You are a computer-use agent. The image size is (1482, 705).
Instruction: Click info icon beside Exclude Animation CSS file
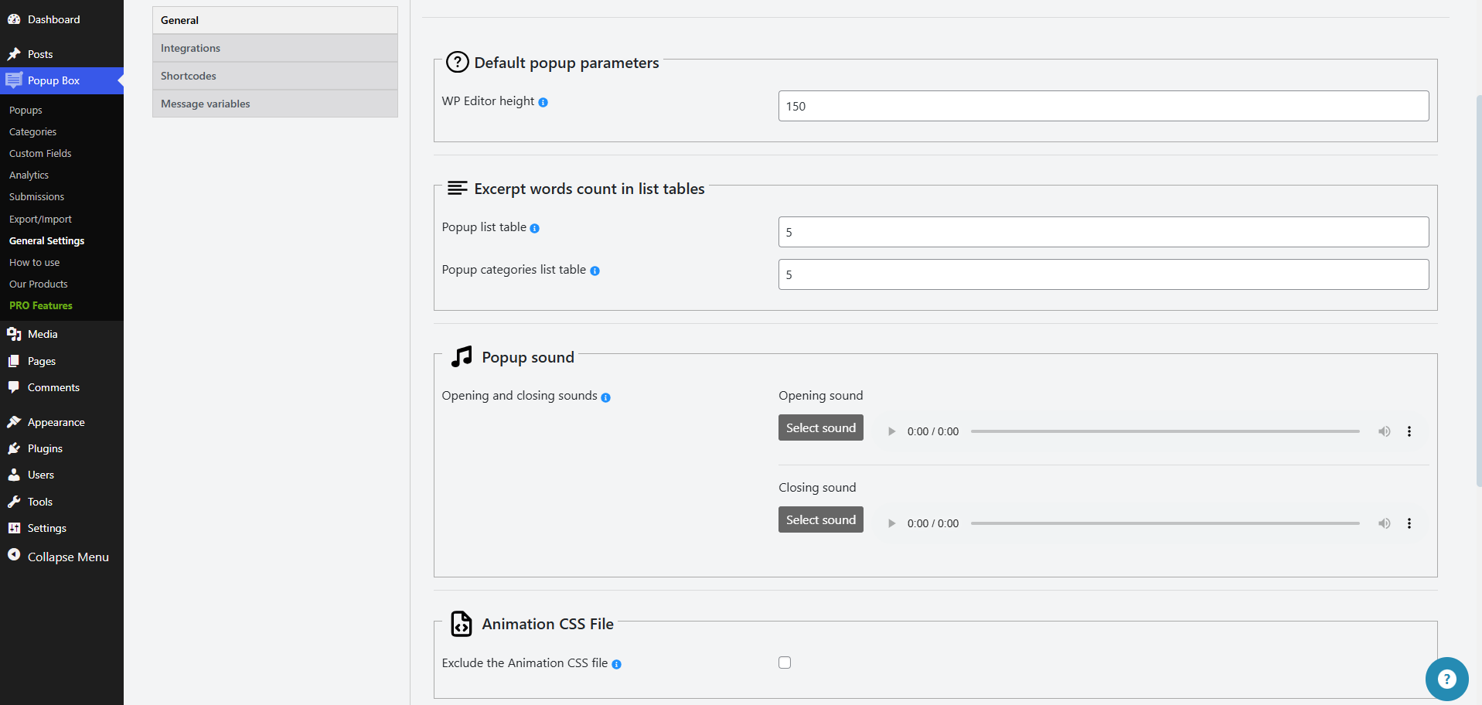[x=617, y=664]
